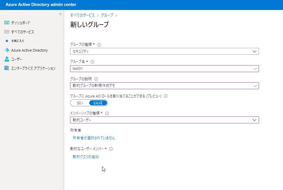Collapse the sidebar with the double chevron
283x190 pixels.
click(x=60, y=14)
